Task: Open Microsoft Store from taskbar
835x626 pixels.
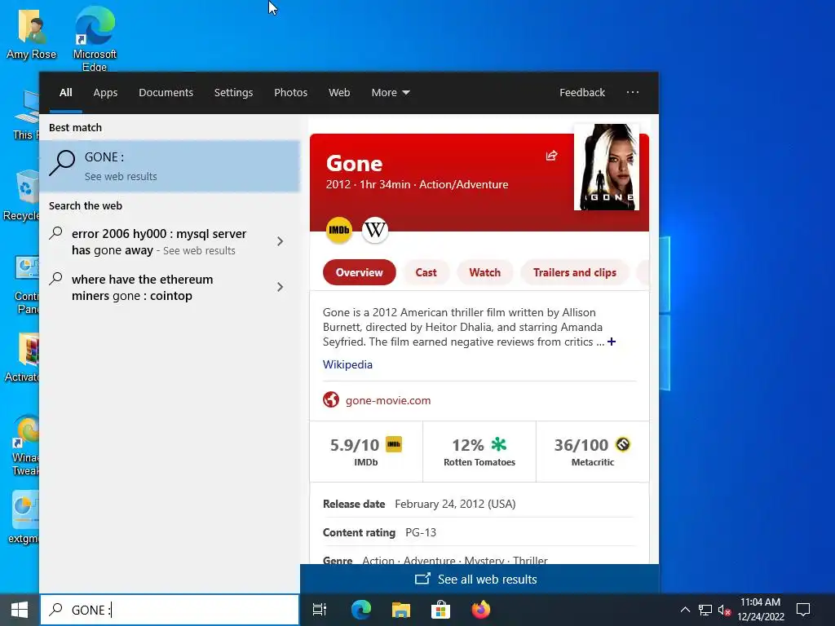Action: pos(440,610)
